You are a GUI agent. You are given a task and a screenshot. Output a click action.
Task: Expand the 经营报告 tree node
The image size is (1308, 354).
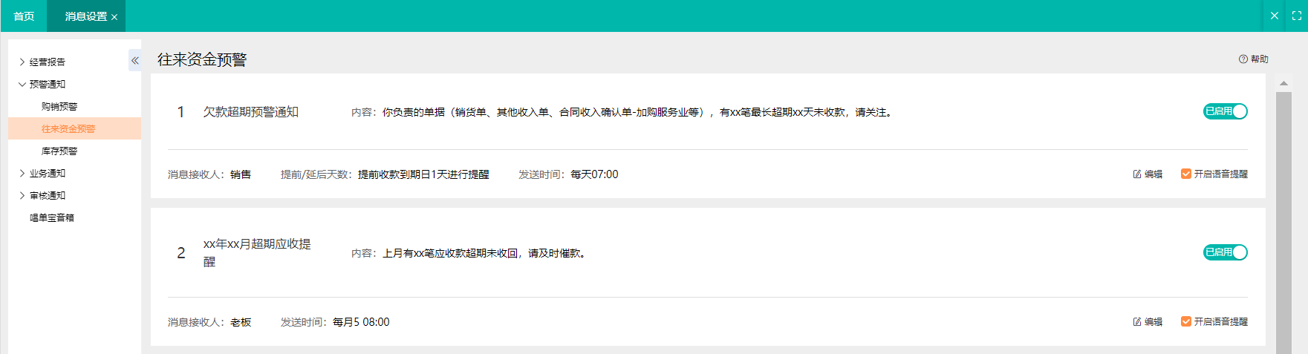[x=22, y=62]
